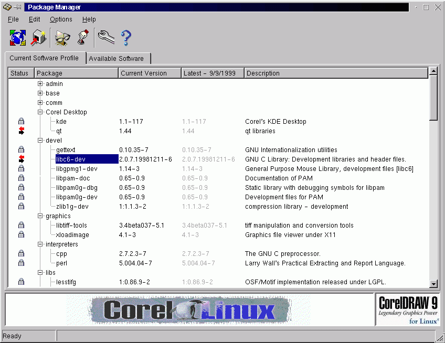
Task: Collapse the devel category tree node
Action: 40,141
